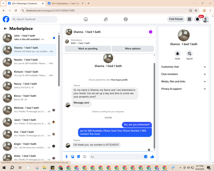Open Becca - 1 bed 1 bath conversation
The height and width of the screenshot is (171, 214).
click(29, 98)
